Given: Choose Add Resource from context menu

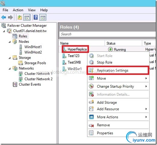Looking at the screenshot, I should coord(118,109).
